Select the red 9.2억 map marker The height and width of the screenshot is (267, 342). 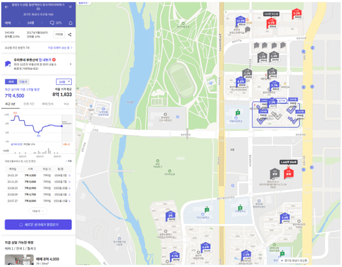296,14
